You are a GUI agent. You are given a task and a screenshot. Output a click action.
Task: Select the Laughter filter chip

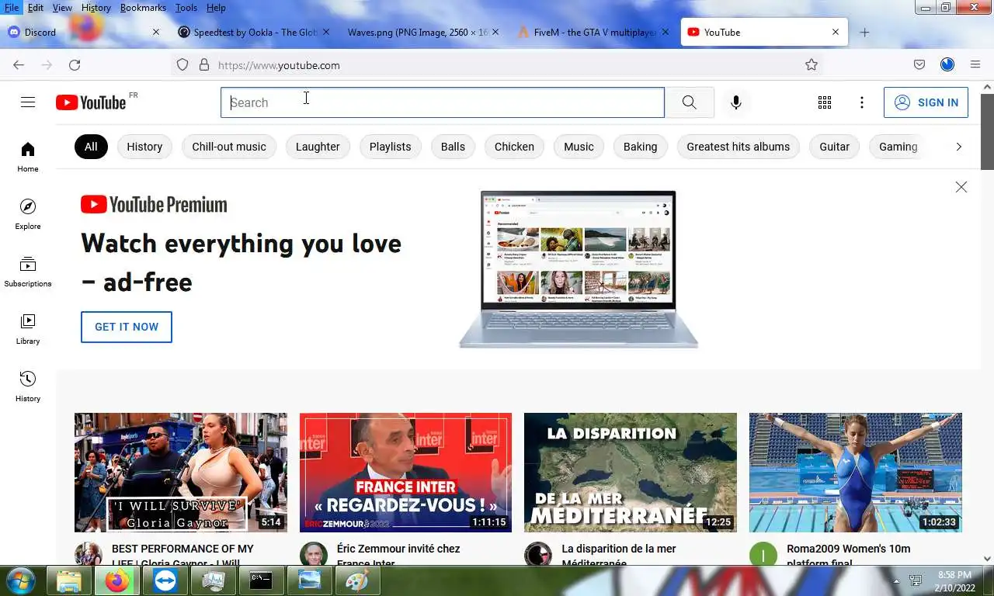(318, 147)
